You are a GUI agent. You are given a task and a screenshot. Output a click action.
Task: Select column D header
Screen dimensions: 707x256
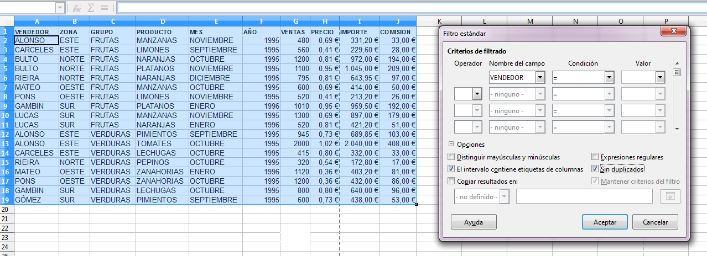[x=162, y=22]
